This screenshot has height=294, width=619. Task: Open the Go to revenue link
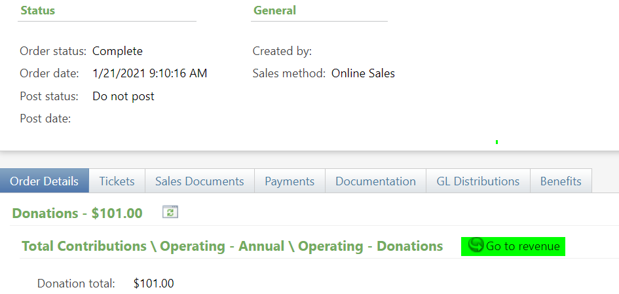[513, 246]
